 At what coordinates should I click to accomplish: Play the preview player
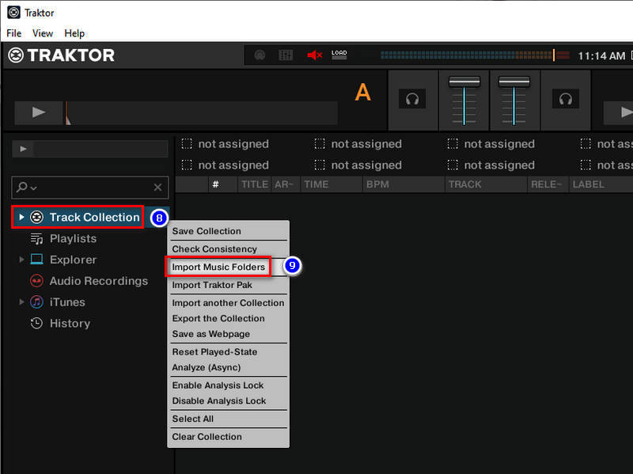click(x=23, y=149)
